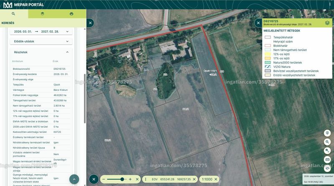The image size is (334, 186).
Task: Click the rotate view map tool
Action: [327, 168]
